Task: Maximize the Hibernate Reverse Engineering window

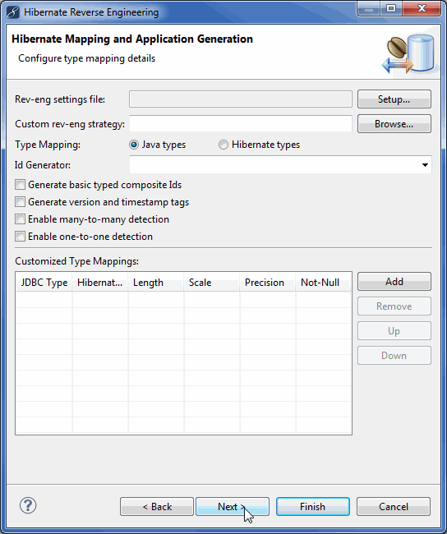Action: 391,8
